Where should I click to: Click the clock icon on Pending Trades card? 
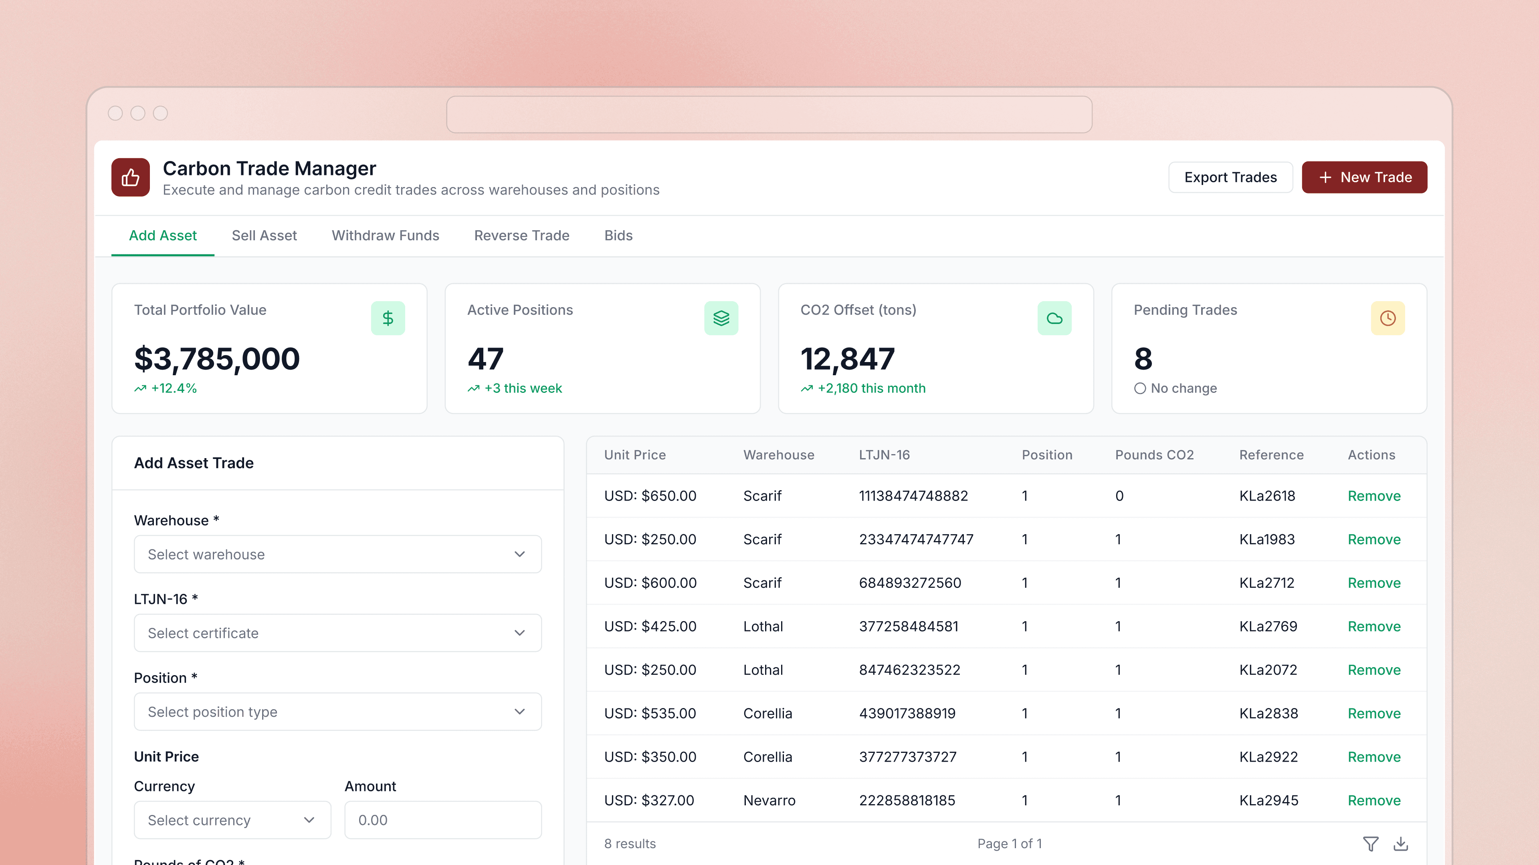pyautogui.click(x=1388, y=318)
